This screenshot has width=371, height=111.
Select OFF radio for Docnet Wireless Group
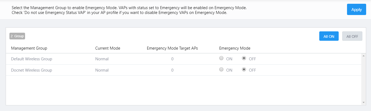tap(244, 69)
